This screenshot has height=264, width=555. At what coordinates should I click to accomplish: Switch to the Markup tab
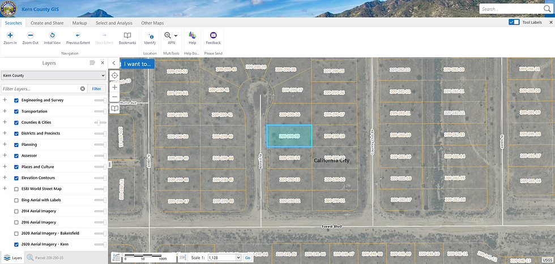79,23
